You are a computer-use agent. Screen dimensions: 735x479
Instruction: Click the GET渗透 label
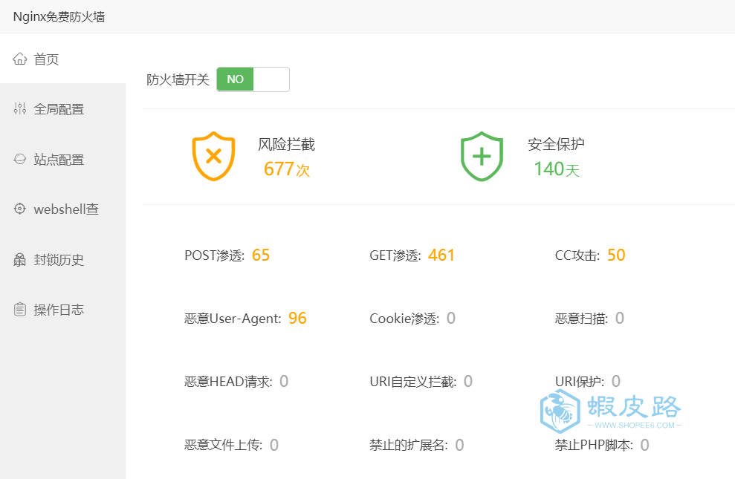tap(395, 255)
